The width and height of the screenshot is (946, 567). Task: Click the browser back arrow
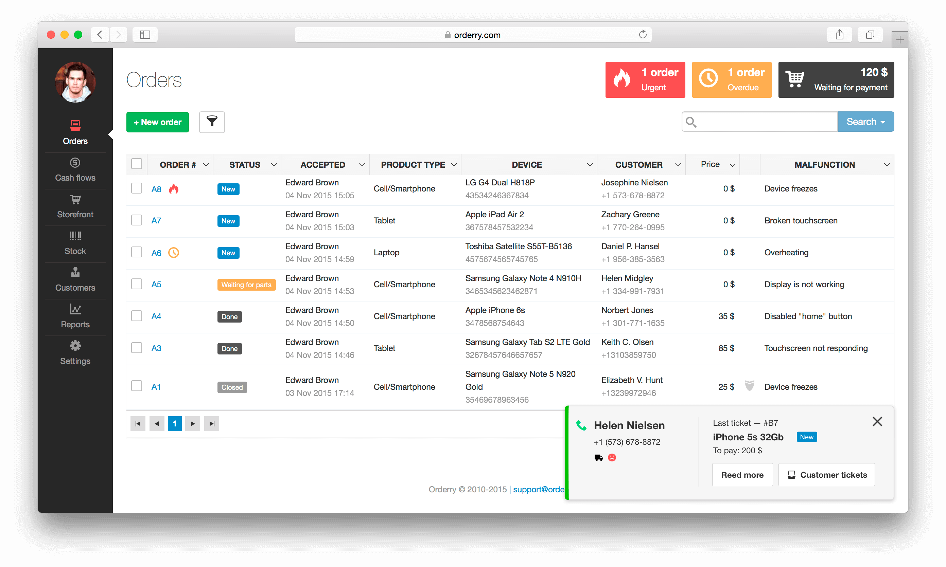pyautogui.click(x=100, y=35)
